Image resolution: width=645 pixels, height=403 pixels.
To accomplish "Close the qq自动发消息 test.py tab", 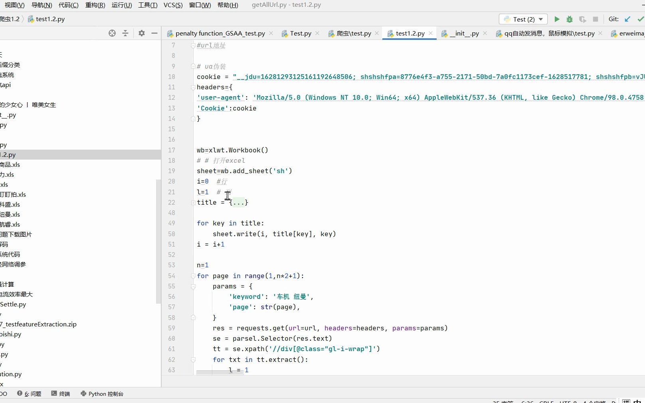I will coord(601,33).
